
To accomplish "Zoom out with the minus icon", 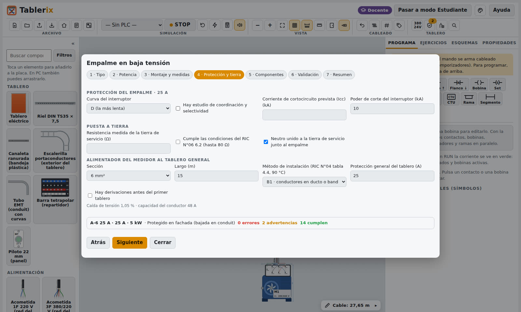I will 258,25.
